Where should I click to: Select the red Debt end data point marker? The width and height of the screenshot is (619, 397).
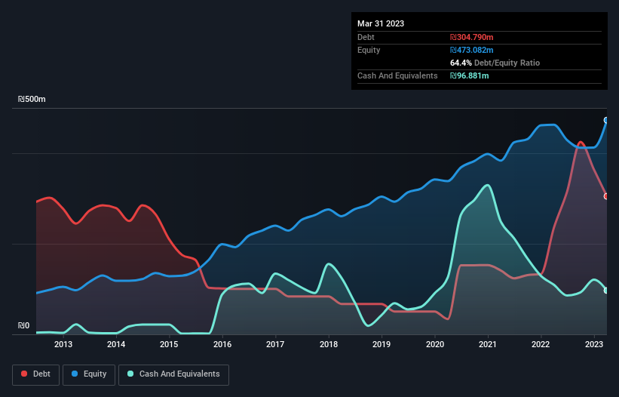606,196
